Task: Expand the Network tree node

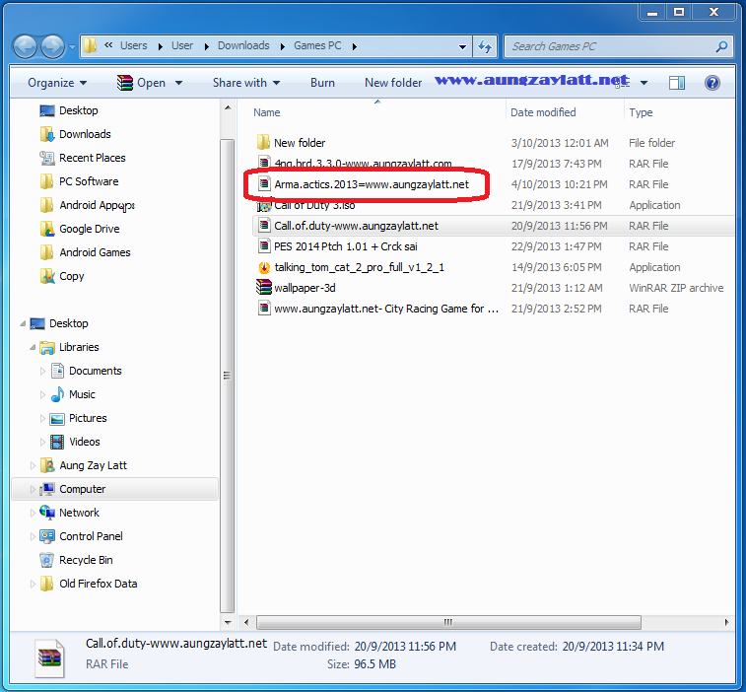Action: pyautogui.click(x=33, y=513)
